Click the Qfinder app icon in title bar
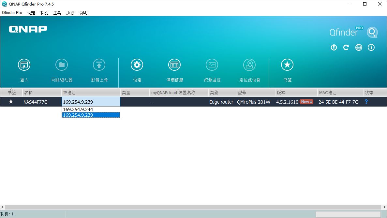387x218 pixels. tap(4, 4)
